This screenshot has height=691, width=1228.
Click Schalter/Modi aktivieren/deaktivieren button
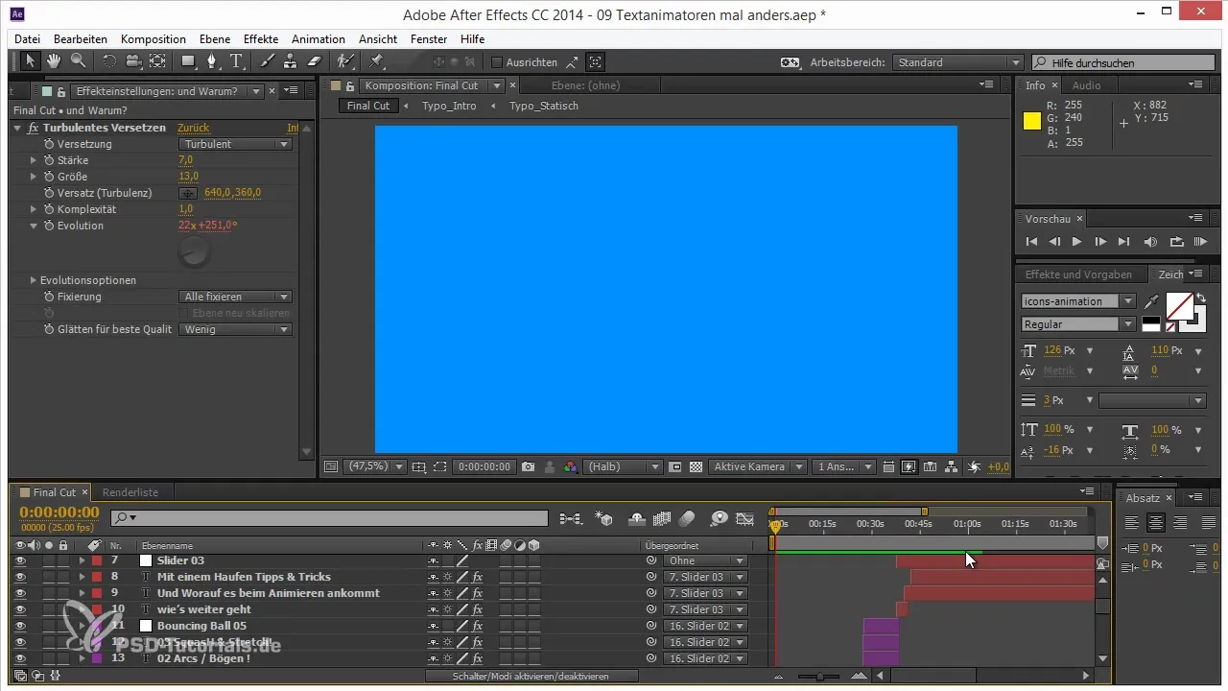coord(533,676)
